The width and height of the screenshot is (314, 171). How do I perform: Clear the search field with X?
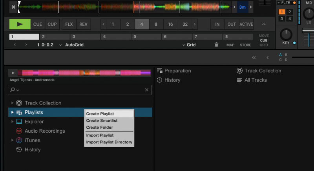pos(147,90)
